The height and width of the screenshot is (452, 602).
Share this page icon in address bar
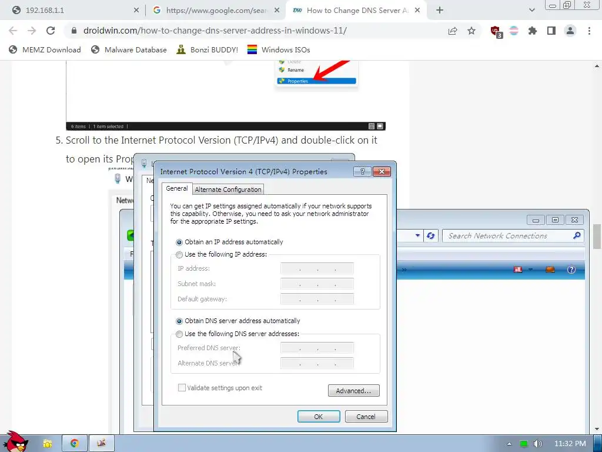pos(453,31)
